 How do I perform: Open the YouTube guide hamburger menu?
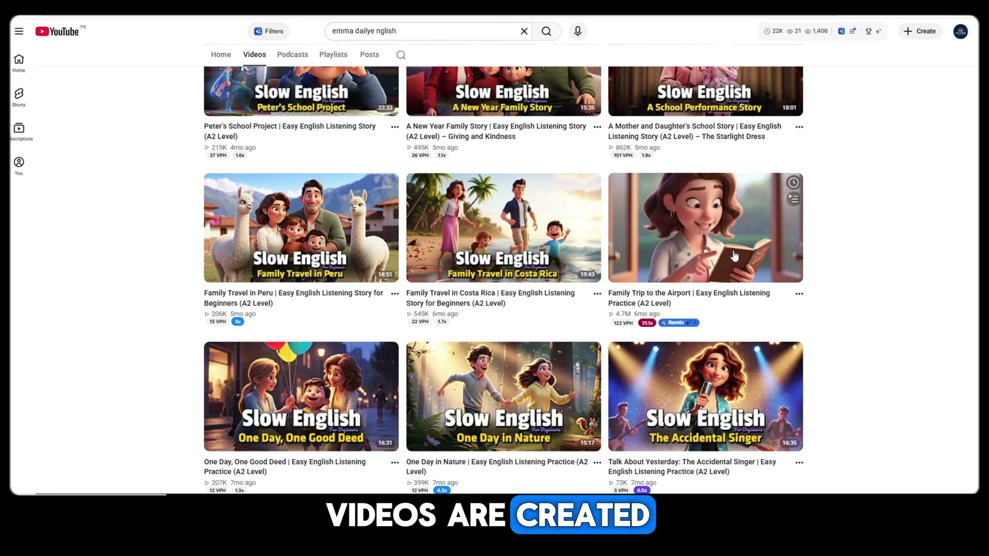19,31
